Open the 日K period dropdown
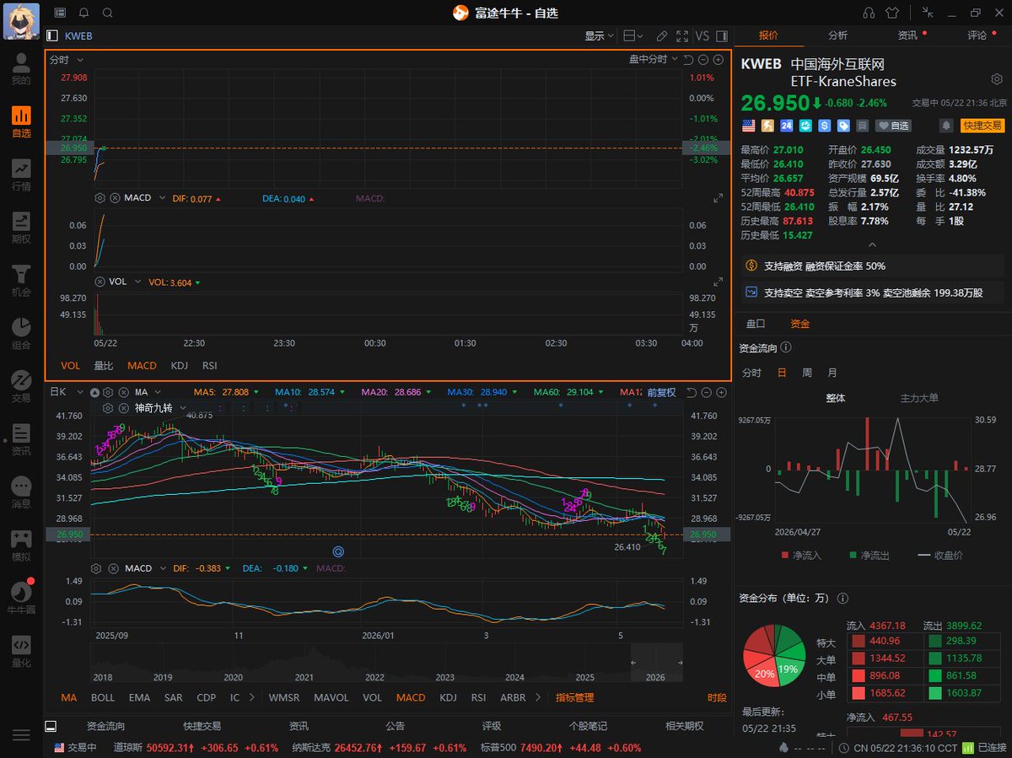This screenshot has height=758, width=1012. click(x=66, y=392)
